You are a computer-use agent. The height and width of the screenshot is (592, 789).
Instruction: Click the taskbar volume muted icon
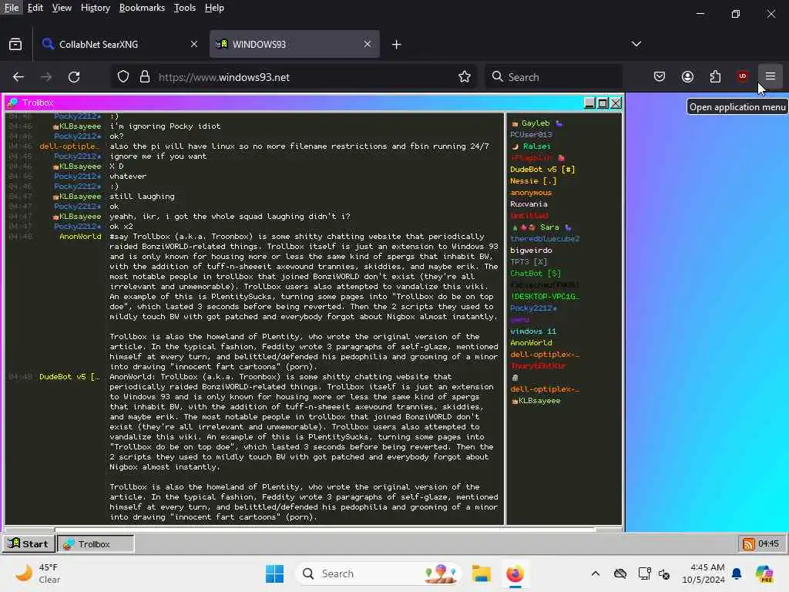pos(664,573)
